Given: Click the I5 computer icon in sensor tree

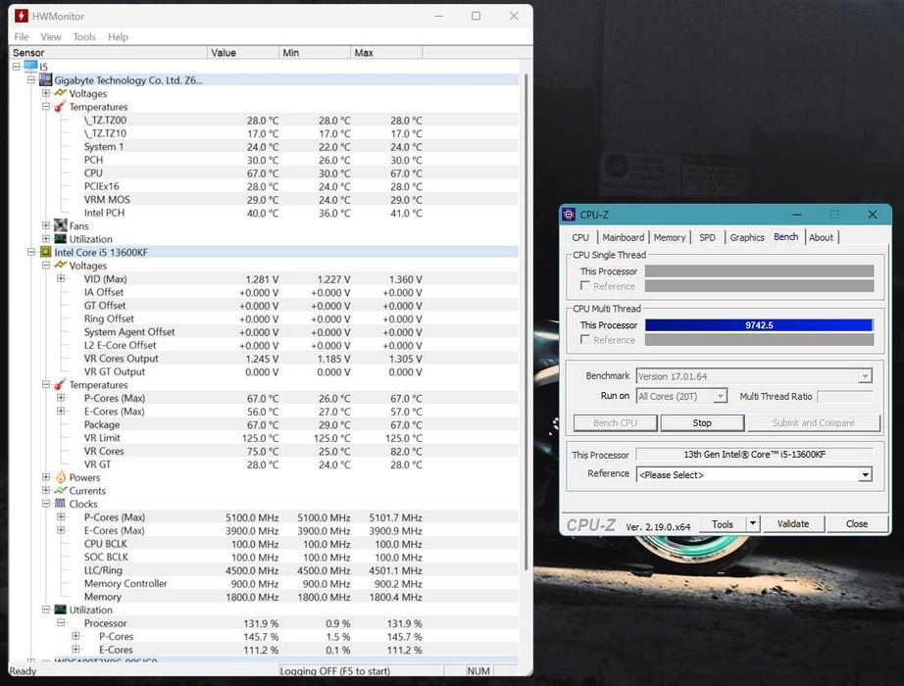Looking at the screenshot, I should click(30, 67).
